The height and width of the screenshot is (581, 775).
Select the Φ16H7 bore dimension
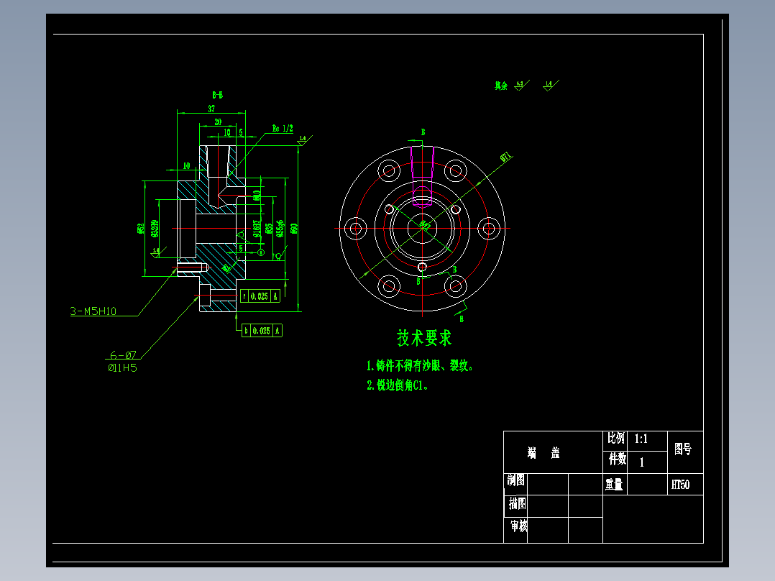[257, 229]
